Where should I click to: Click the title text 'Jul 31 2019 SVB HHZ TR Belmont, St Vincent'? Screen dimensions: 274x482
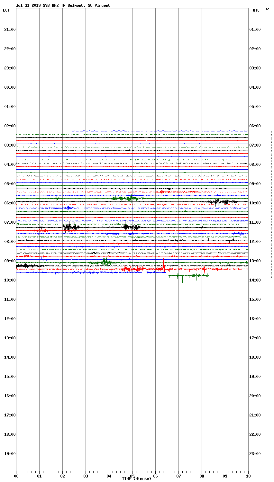coord(63,5)
